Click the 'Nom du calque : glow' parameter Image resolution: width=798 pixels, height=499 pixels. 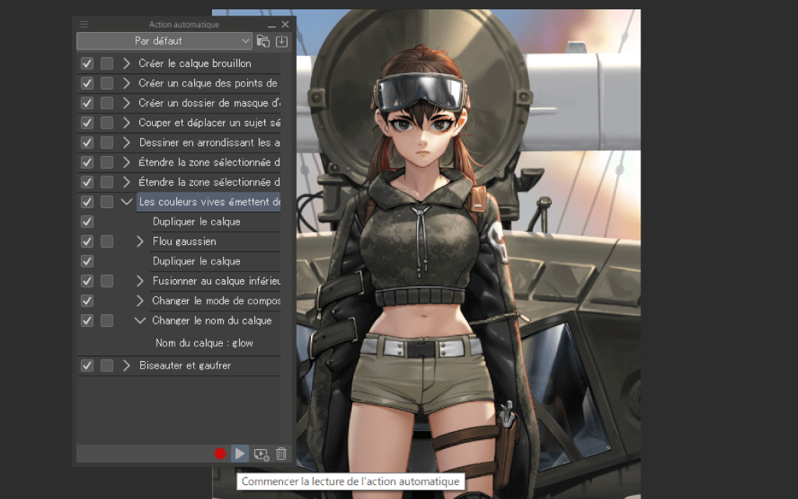pos(204,343)
